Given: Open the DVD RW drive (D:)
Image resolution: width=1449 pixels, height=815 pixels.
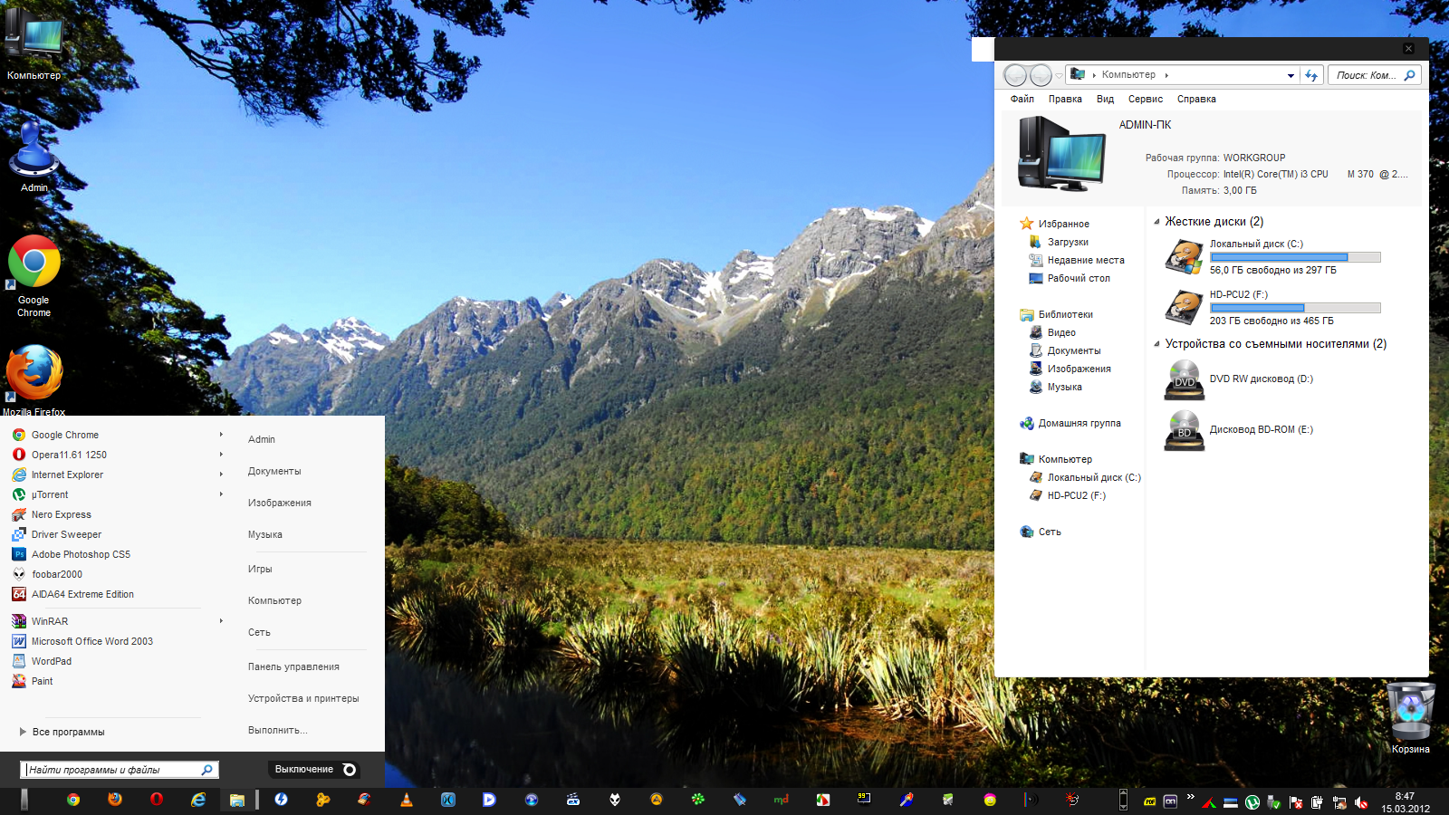Looking at the screenshot, I should pyautogui.click(x=1184, y=379).
